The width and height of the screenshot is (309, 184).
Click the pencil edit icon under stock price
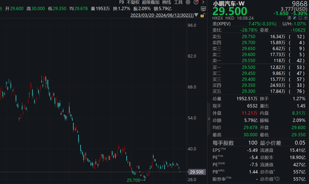(294, 18)
